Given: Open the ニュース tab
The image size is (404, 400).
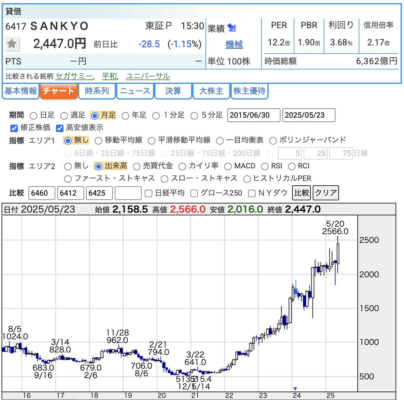Looking at the screenshot, I should [135, 91].
